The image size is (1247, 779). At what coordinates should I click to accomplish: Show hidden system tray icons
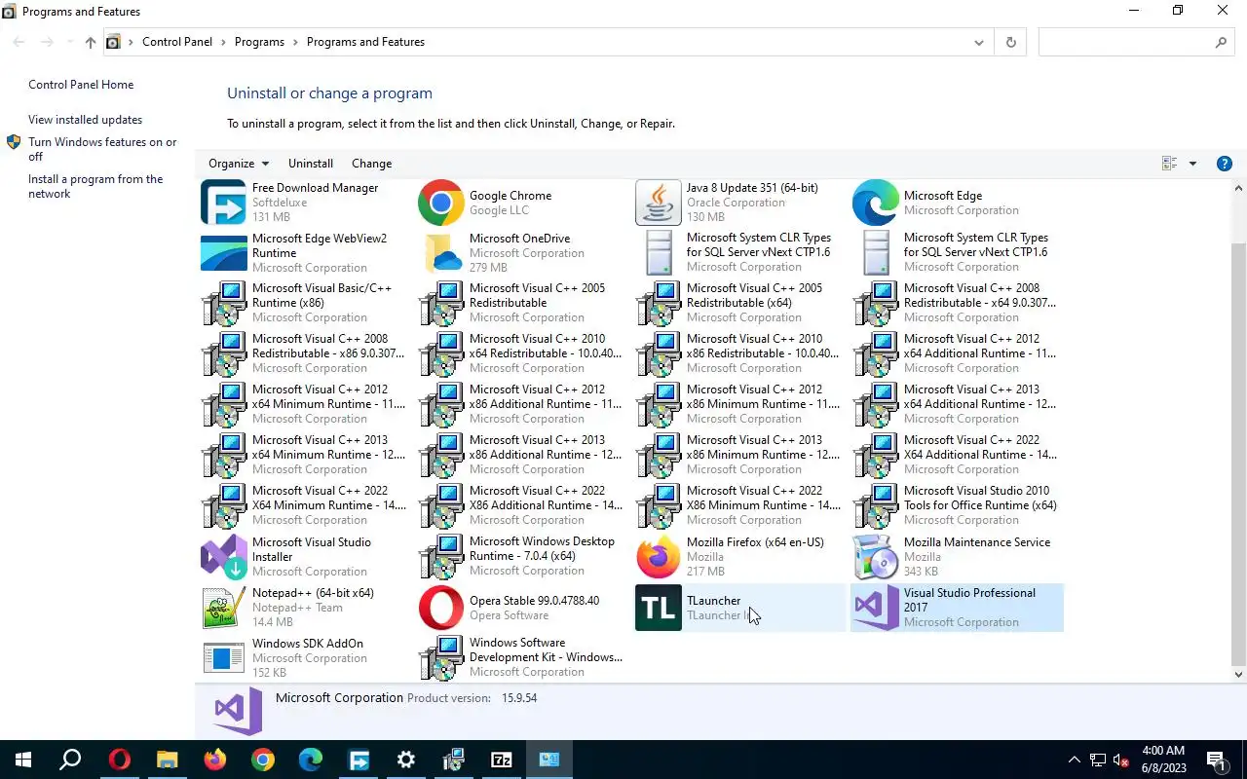1075,760
